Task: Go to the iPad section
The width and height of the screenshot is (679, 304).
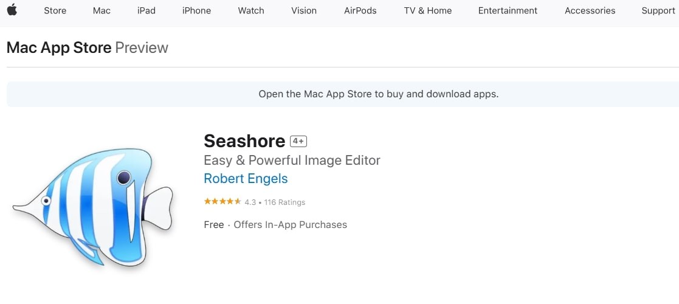Action: (x=146, y=11)
